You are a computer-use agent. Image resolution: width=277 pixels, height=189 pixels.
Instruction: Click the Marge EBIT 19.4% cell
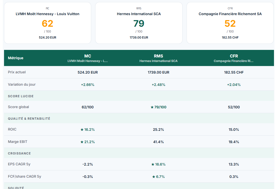point(234,142)
